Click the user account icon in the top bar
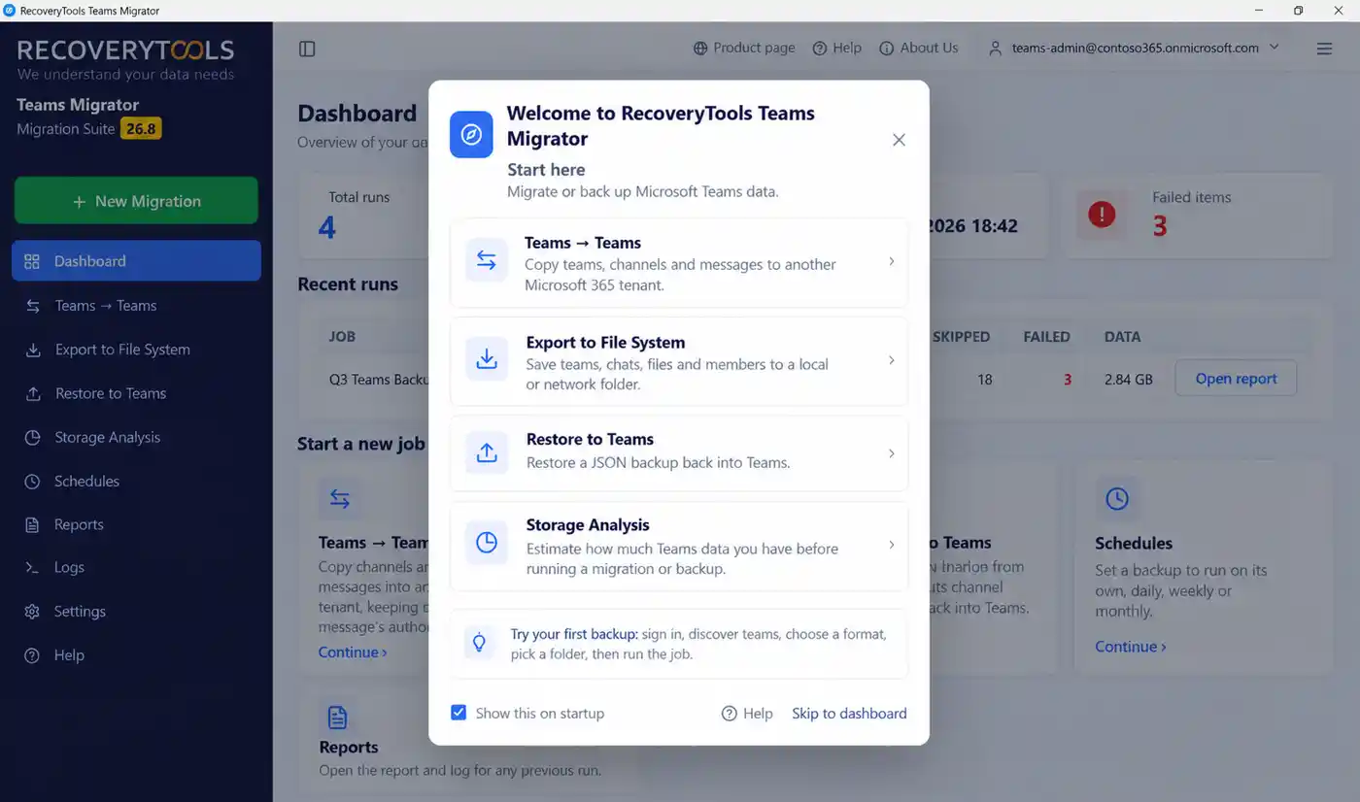The height and width of the screenshot is (802, 1360). (995, 48)
